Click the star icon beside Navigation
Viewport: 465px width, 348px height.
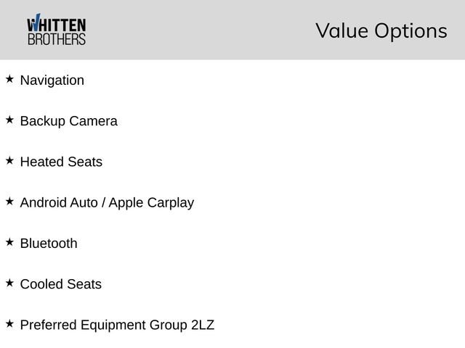9,79
